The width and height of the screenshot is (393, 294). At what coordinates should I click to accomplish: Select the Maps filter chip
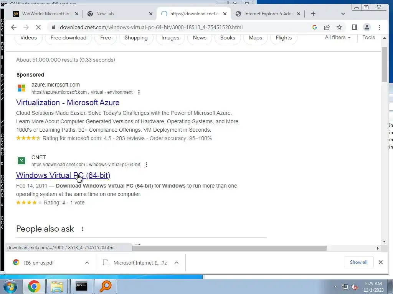[x=255, y=38]
